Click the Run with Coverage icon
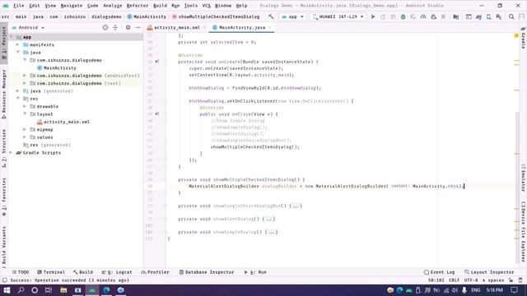This screenshot has height=296, width=527. 413,16
